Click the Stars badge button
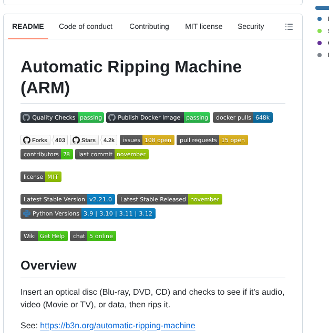Screen dimensions: 329x333 pyautogui.click(x=84, y=140)
